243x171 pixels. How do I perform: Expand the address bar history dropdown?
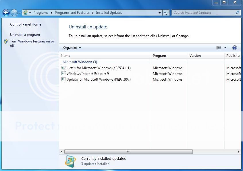pos(160,13)
